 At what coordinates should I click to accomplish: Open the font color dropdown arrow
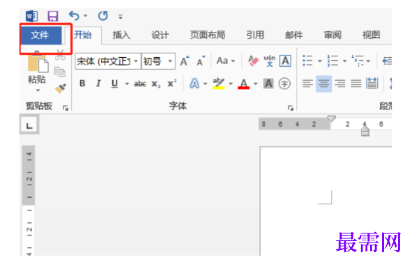pos(256,84)
